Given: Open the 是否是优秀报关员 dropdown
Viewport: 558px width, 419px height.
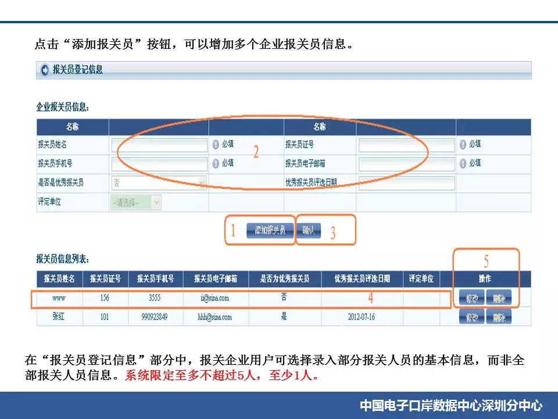Looking at the screenshot, I should point(159,183).
